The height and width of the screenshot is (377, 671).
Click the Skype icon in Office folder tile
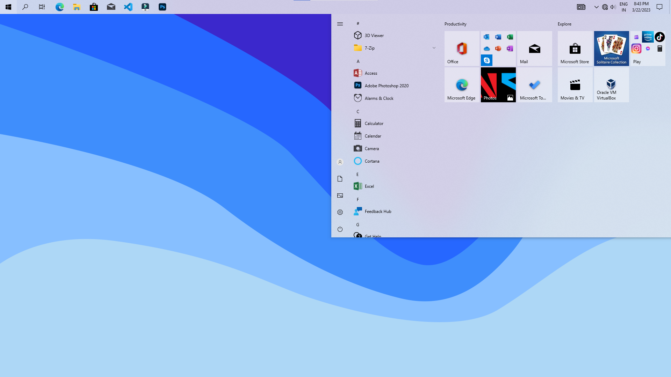pos(486,60)
